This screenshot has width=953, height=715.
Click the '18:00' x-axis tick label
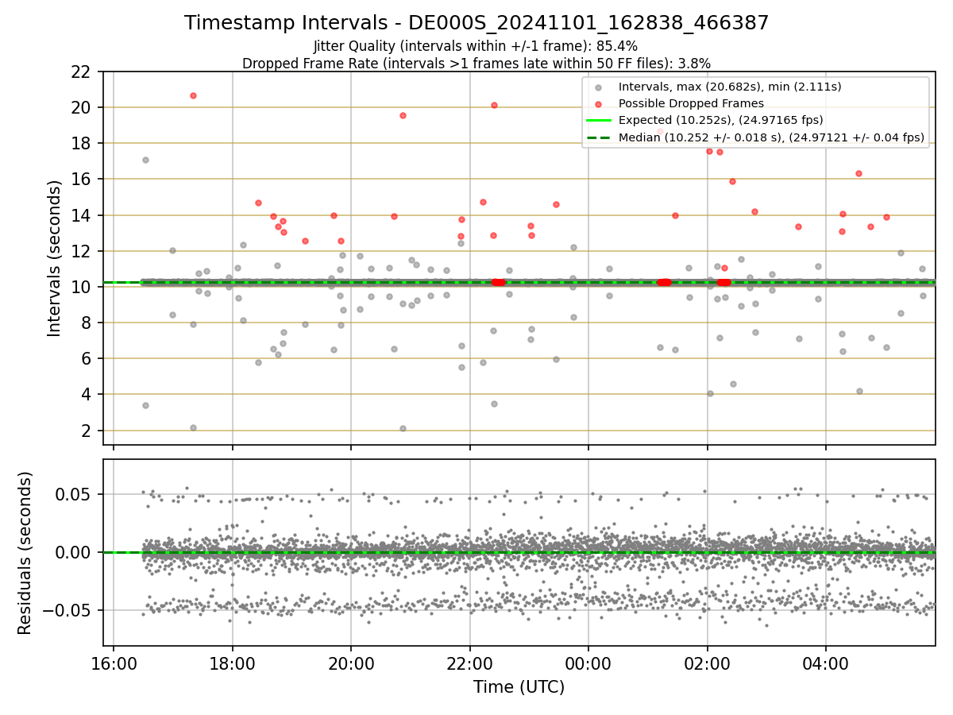(232, 663)
